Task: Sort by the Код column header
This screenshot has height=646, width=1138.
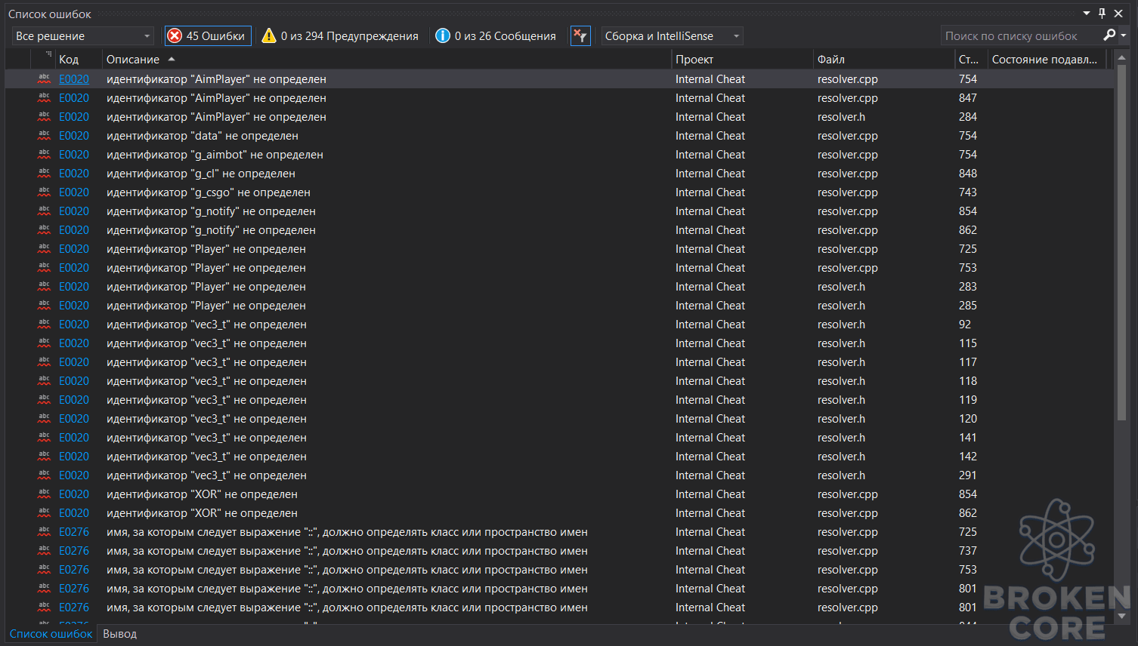Action: (x=79, y=59)
